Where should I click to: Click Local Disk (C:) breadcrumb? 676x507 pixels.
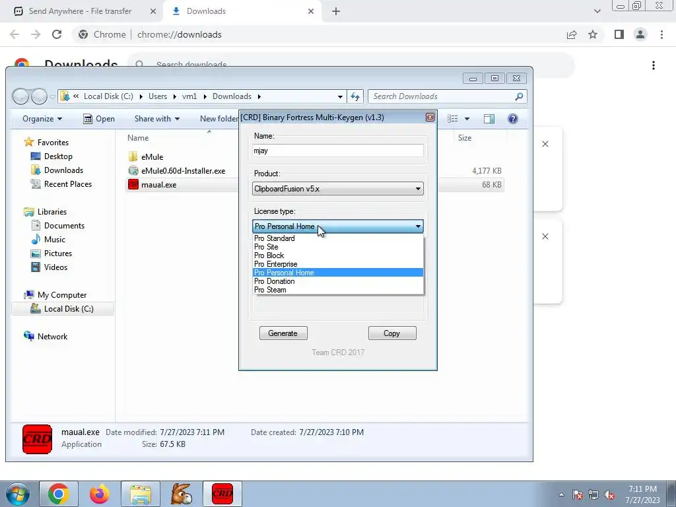[x=108, y=96]
